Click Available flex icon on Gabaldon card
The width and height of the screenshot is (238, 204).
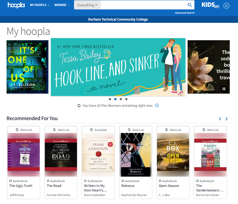click(91, 130)
